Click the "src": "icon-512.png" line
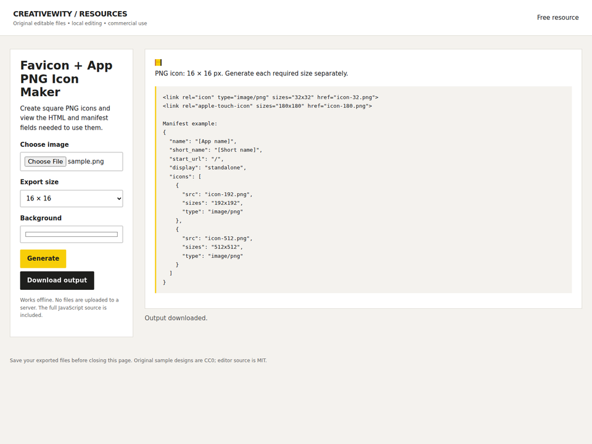592x444 pixels. tap(217, 239)
